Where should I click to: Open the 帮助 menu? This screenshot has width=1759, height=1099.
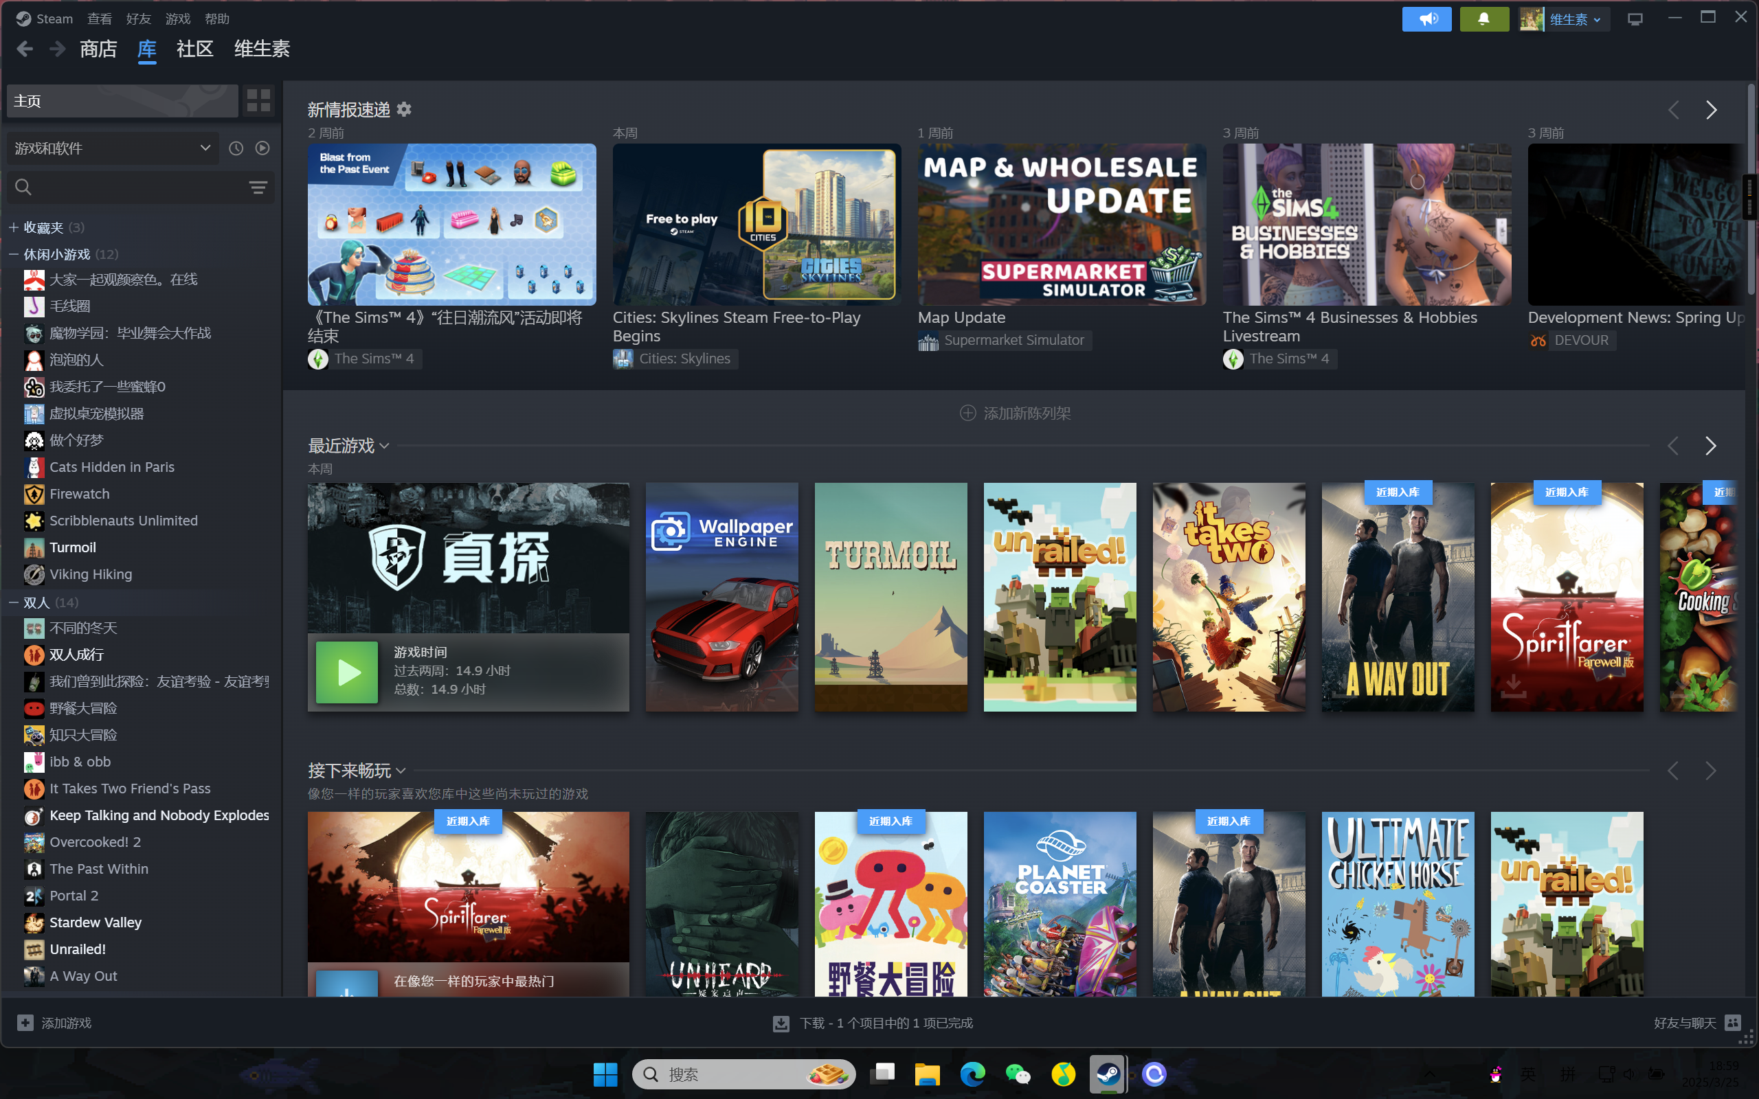coord(216,19)
